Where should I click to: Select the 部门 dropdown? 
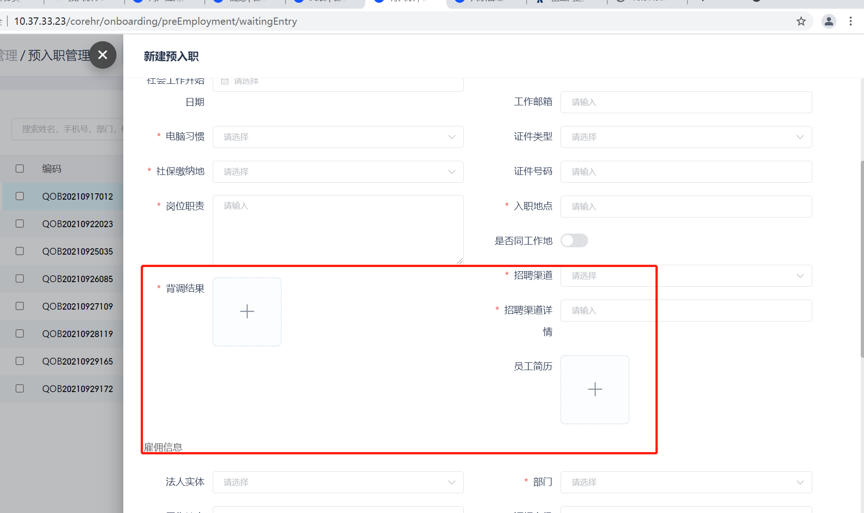point(686,482)
